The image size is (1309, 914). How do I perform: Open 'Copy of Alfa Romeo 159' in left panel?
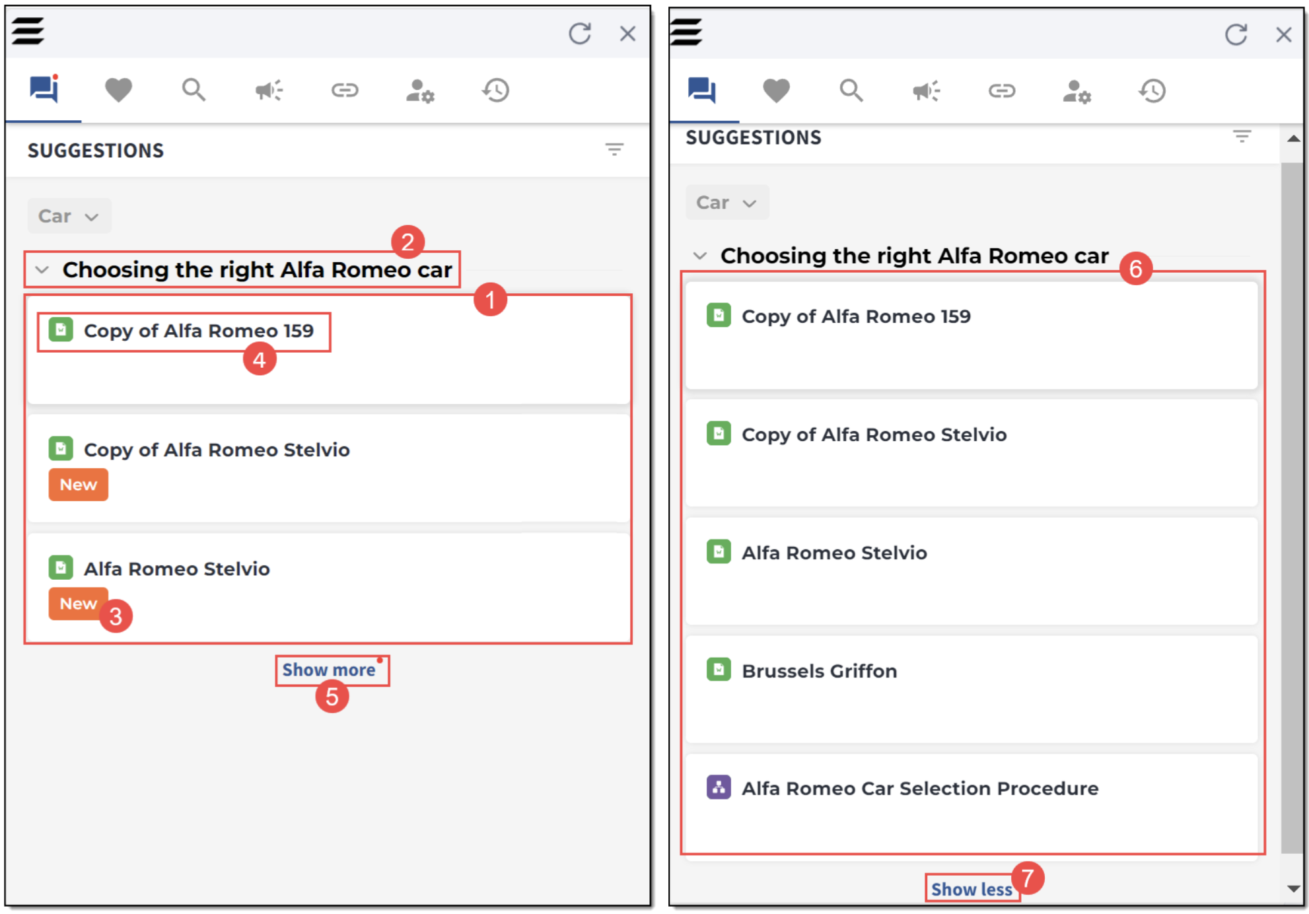pyautogui.click(x=198, y=331)
